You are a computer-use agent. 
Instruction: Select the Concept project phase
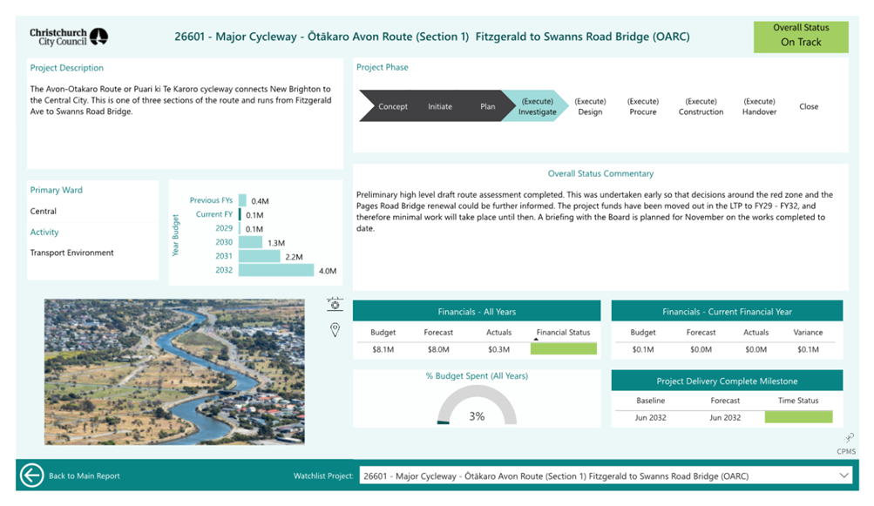click(392, 106)
